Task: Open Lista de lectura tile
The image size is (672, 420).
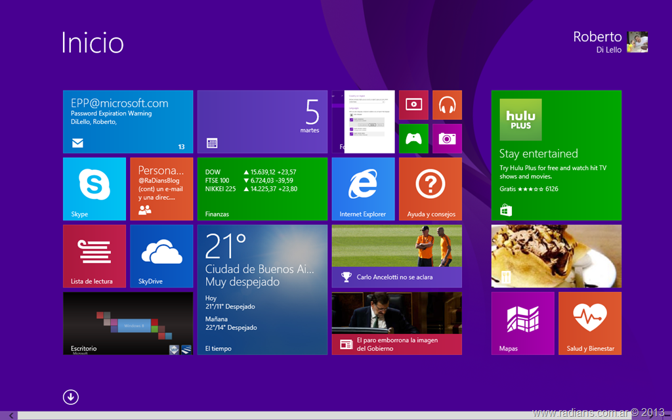Action: 94,256
